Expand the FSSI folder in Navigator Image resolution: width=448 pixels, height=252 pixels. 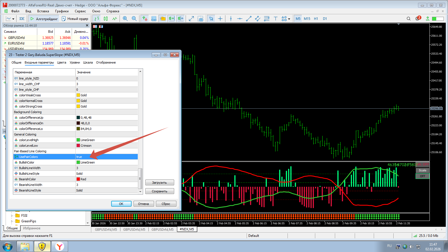(x=12, y=216)
